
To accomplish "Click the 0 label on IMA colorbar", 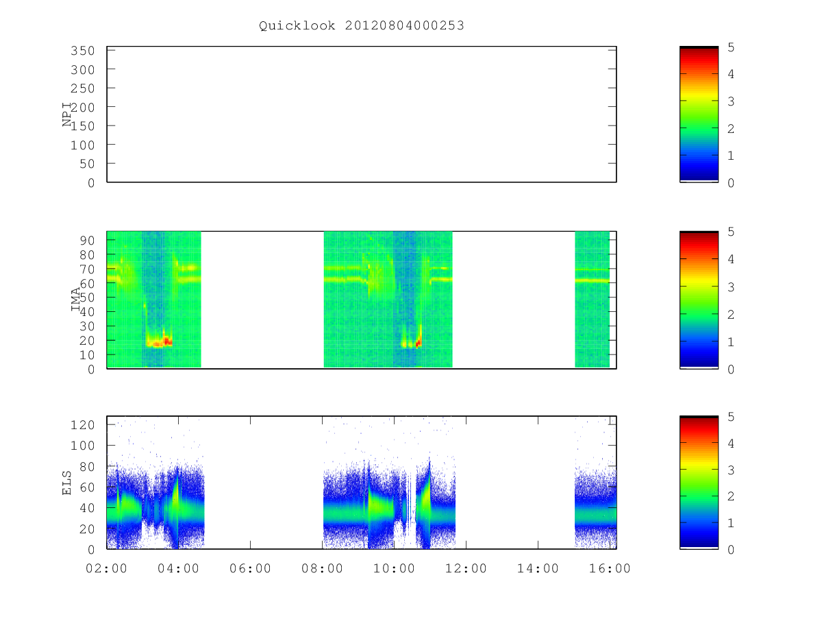I will point(731,370).
